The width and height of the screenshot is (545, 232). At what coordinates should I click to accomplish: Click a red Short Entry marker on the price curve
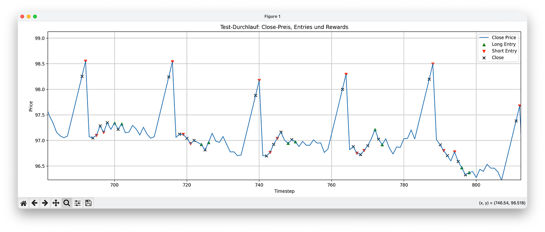coord(85,61)
